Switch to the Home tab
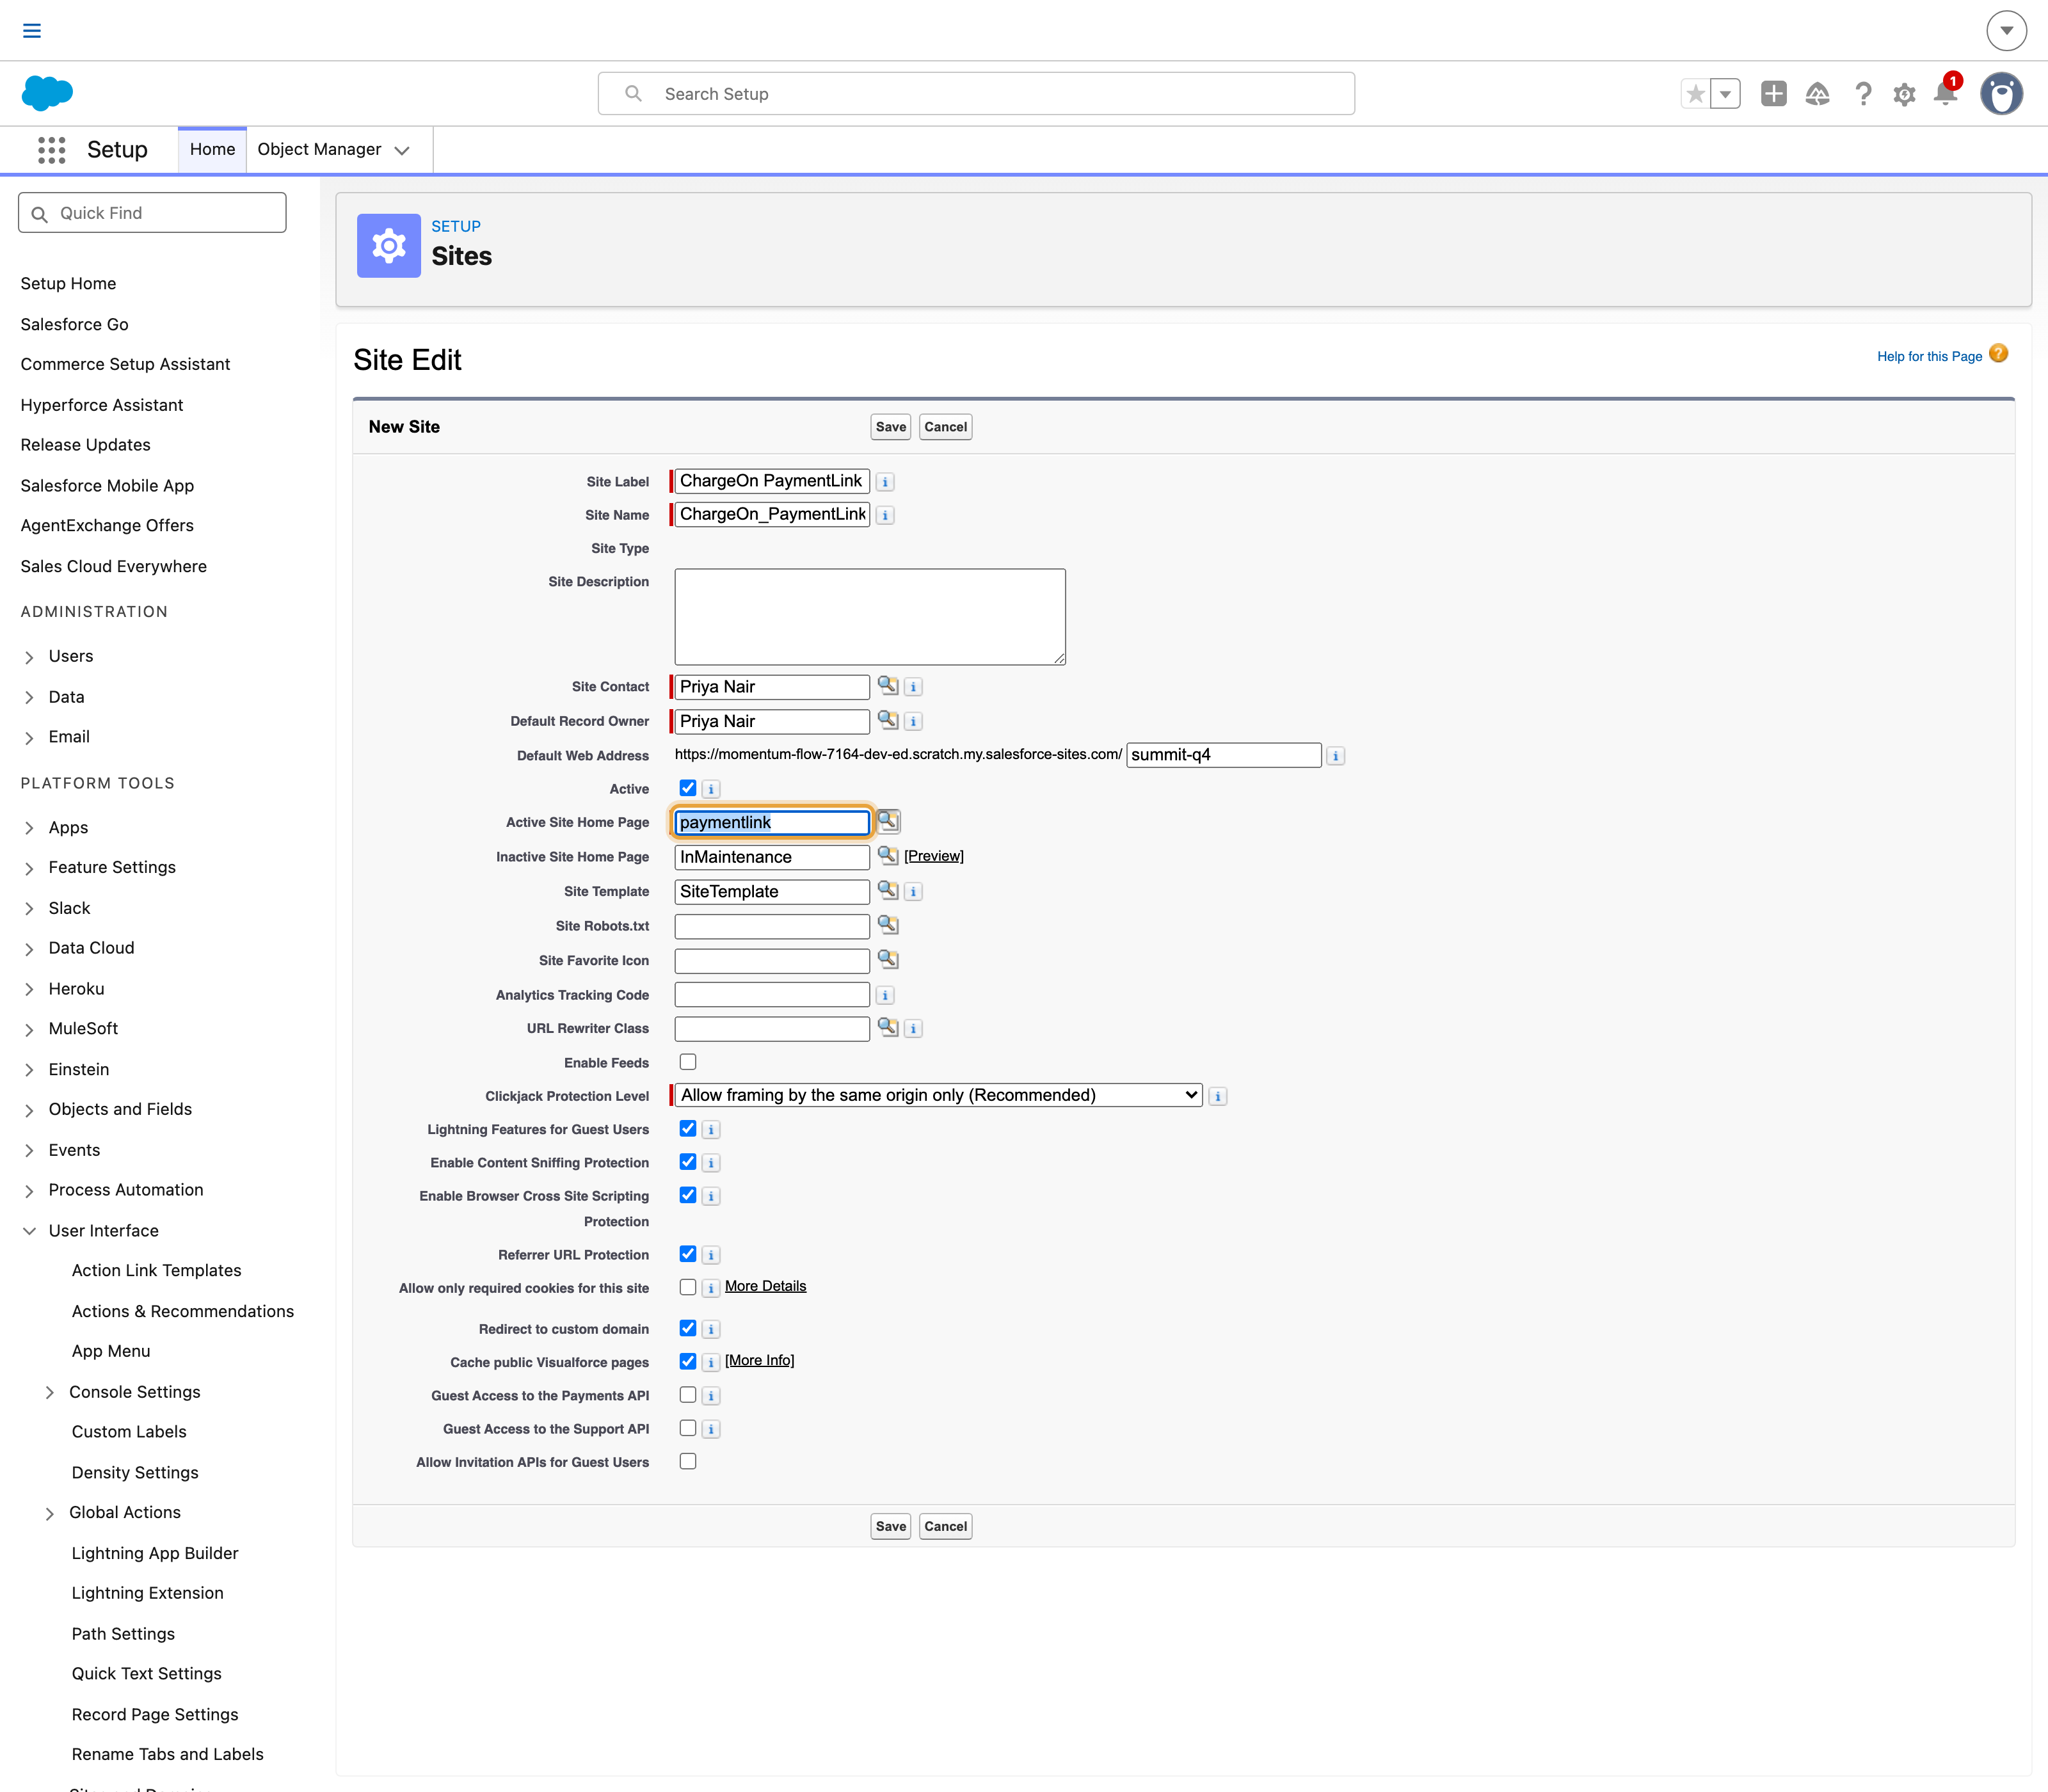This screenshot has width=2048, height=1792. [x=212, y=150]
